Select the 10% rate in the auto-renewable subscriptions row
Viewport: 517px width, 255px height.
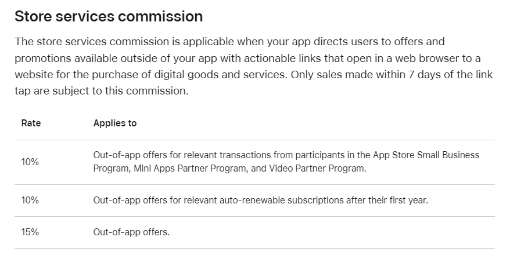tap(30, 200)
